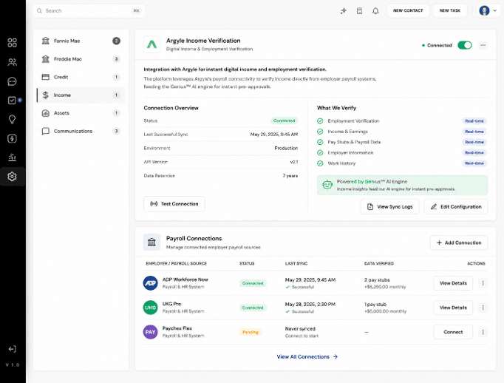Open the Argyle card three-dot menu
Image resolution: width=504 pixels, height=383 pixels.
pos(483,45)
